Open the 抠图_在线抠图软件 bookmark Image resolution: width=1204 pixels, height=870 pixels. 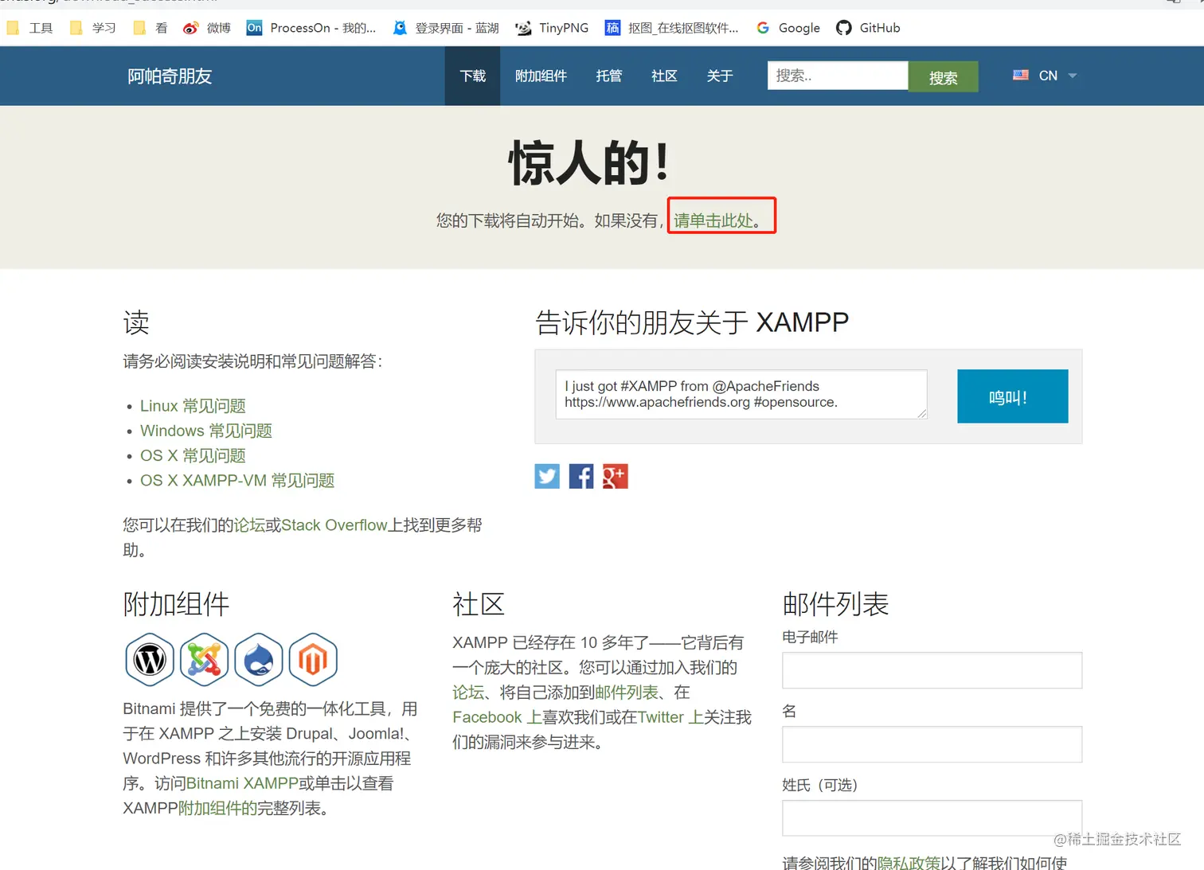click(x=672, y=28)
